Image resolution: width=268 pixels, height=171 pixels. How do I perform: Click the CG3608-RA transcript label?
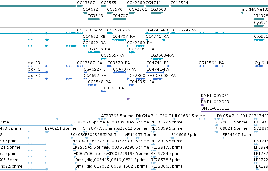[x=162, y=55]
